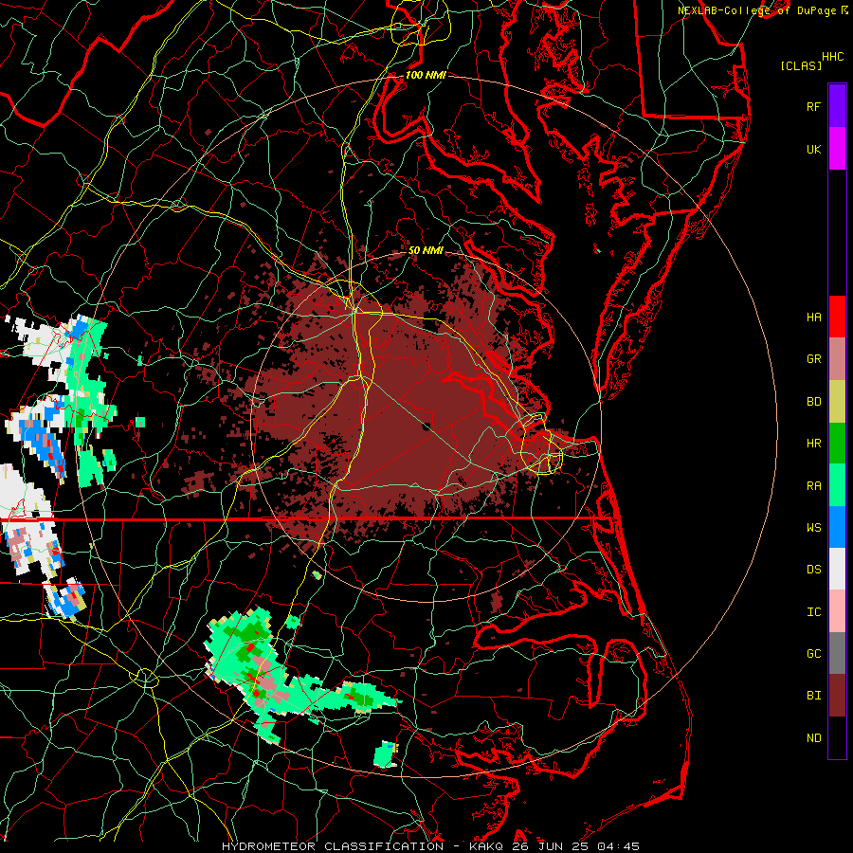Click the 50 NMI range ring label
The height and width of the screenshot is (853, 853).
[426, 250]
